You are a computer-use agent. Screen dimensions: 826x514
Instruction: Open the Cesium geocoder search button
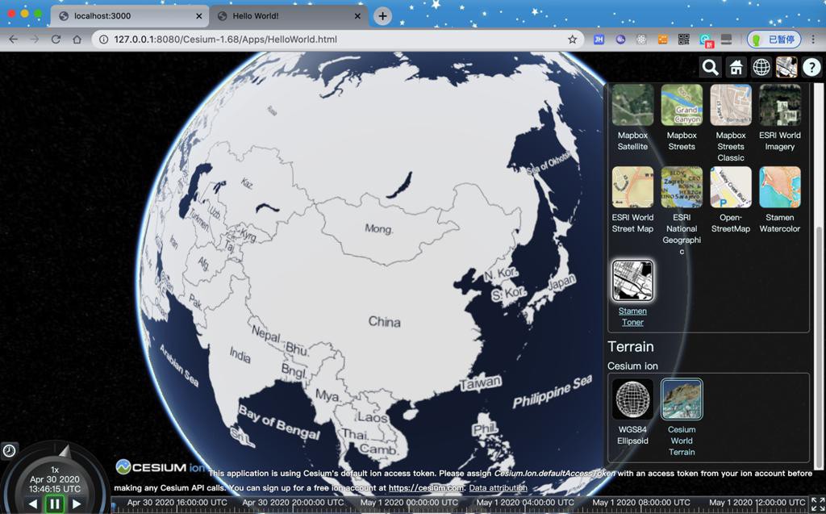pos(710,68)
